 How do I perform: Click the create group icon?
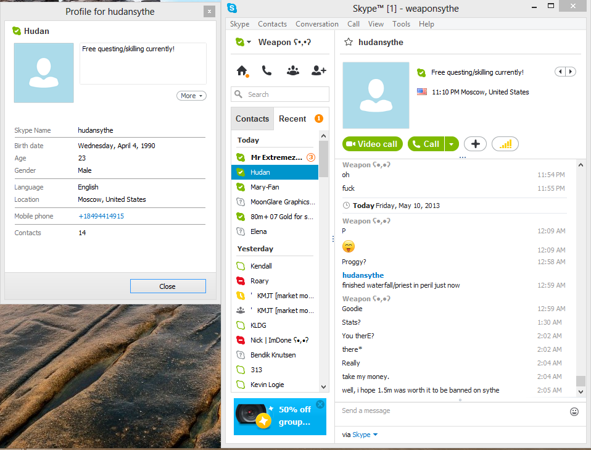(293, 70)
